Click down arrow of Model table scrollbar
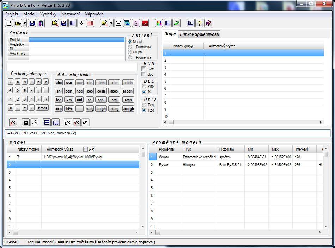The width and height of the screenshot is (335, 248). tap(142, 227)
